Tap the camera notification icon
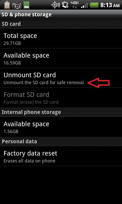 click(17, 6)
